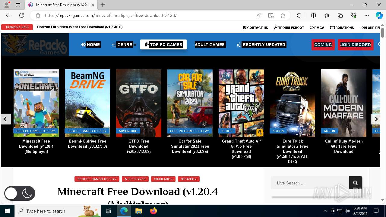This screenshot has width=386, height=217.
Task: Refresh the current page
Action: (22, 15)
